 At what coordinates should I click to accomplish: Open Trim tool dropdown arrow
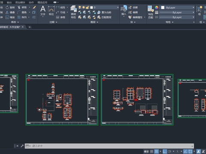click(x=30, y=7)
